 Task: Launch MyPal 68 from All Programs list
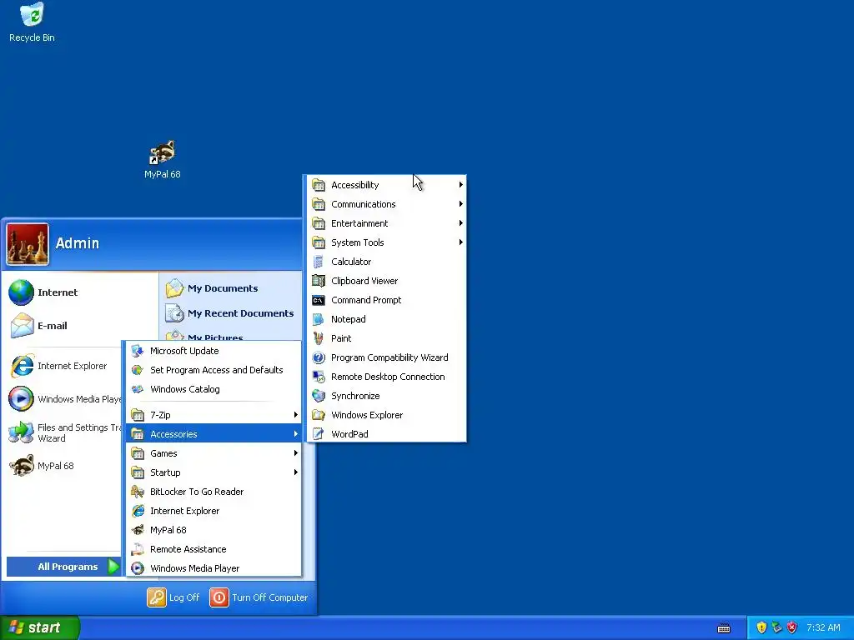coord(213,530)
